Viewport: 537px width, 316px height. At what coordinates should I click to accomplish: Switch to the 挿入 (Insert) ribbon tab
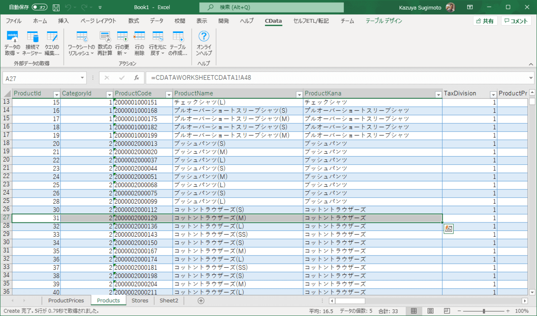click(64, 21)
